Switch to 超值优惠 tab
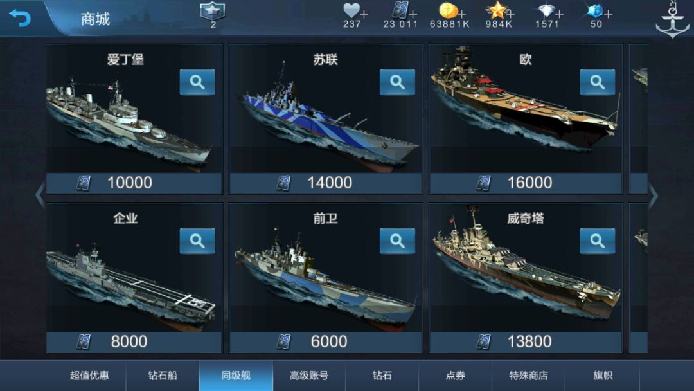Screen dimensions: 694x391 tap(89, 376)
